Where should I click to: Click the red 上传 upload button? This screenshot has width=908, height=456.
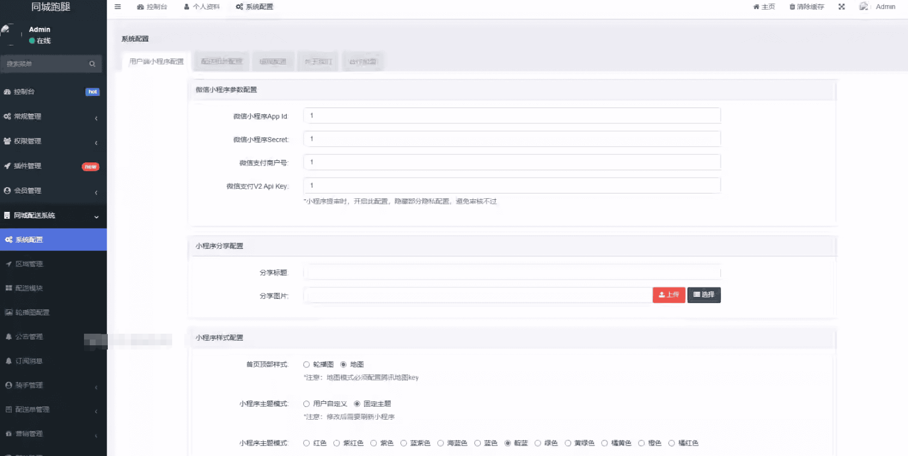[x=669, y=295]
